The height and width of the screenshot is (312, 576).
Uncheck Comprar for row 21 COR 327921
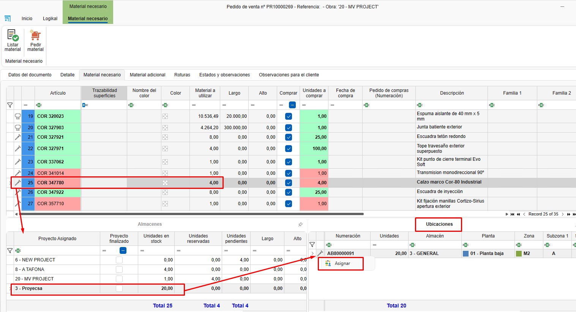(289, 137)
